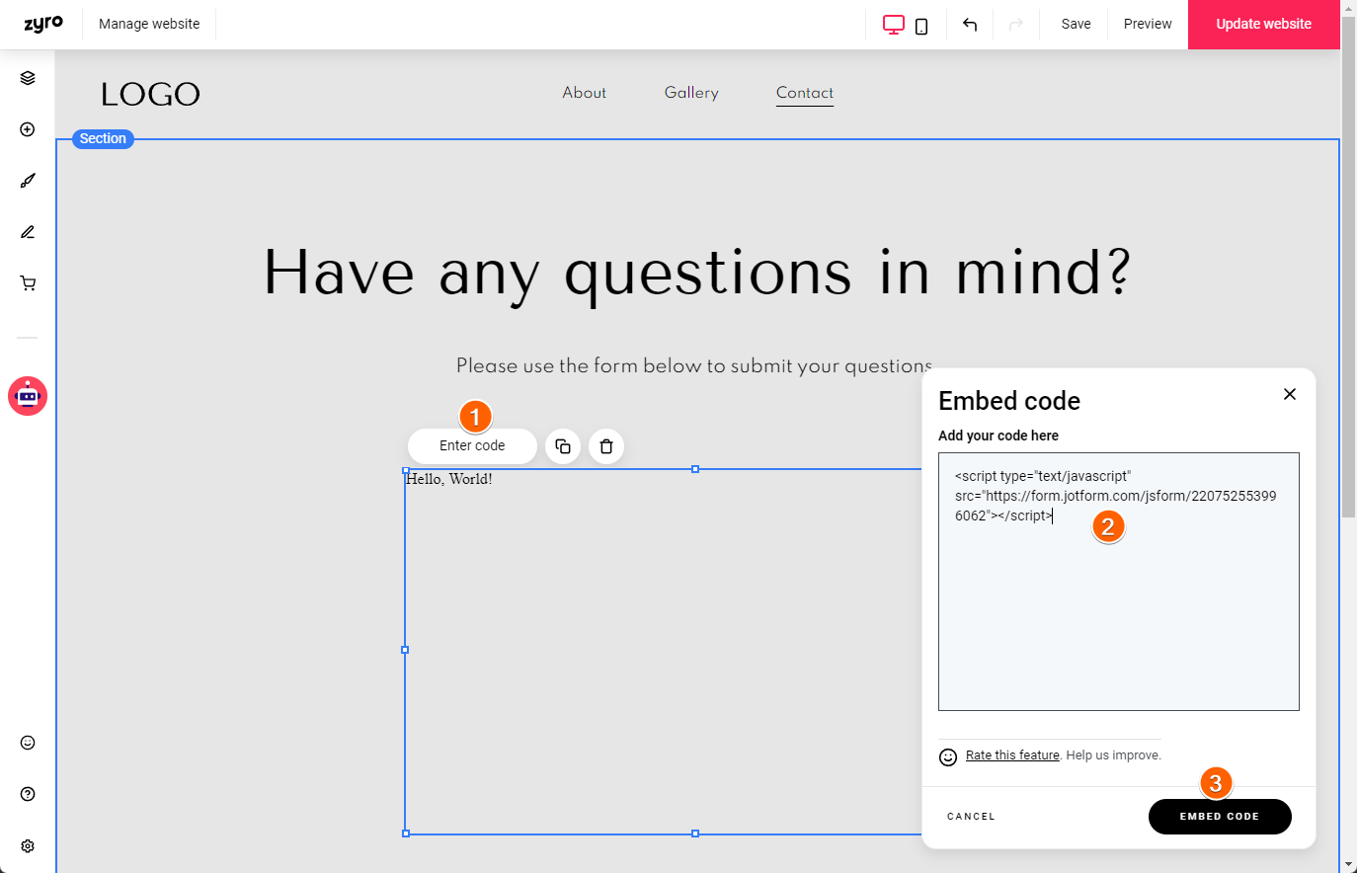Go to the Gallery page
The width and height of the screenshot is (1357, 873).
pyautogui.click(x=691, y=93)
